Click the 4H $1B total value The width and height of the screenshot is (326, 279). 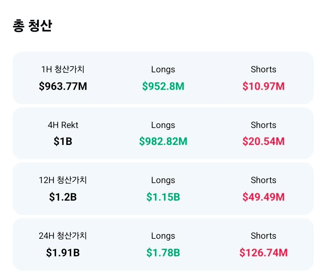63,142
